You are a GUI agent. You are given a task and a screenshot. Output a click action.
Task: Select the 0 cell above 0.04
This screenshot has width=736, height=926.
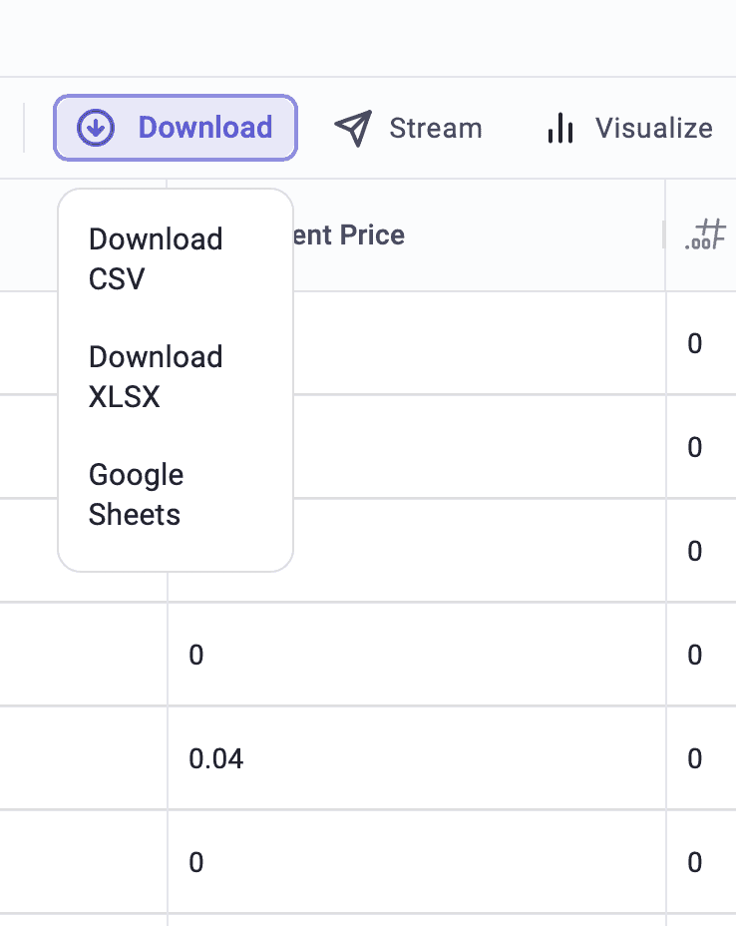[417, 655]
